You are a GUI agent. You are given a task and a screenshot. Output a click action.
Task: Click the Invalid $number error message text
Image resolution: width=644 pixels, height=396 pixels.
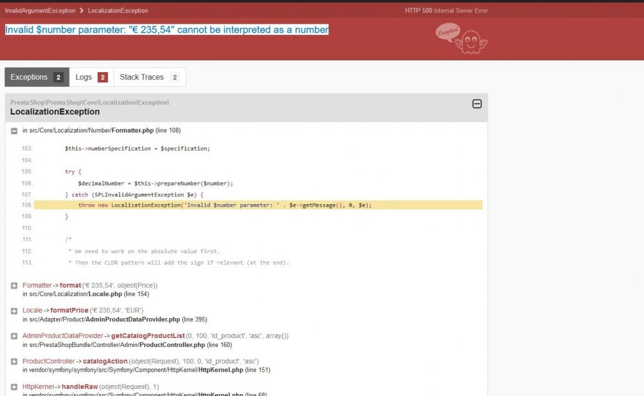coord(164,30)
